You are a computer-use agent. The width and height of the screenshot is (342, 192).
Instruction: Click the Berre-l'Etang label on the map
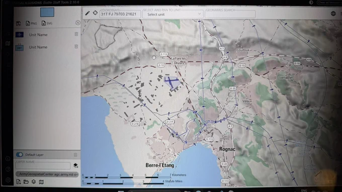159,165
